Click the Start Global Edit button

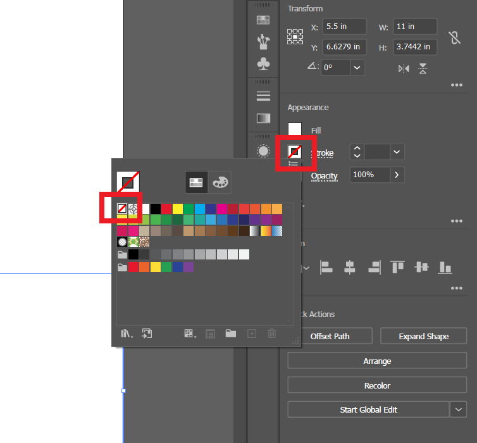tap(368, 409)
